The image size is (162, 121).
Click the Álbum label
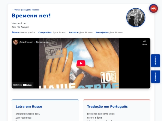pyautogui.click(x=16, y=32)
